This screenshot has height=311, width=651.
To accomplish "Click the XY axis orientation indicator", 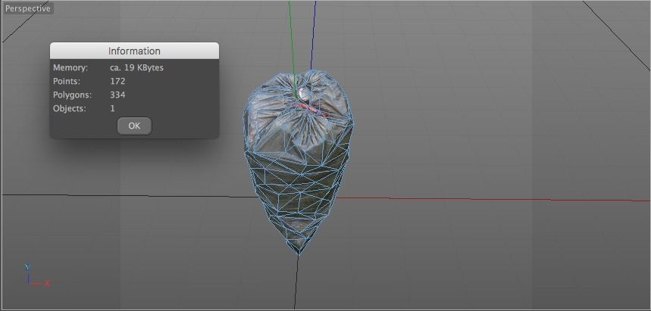I will [36, 275].
